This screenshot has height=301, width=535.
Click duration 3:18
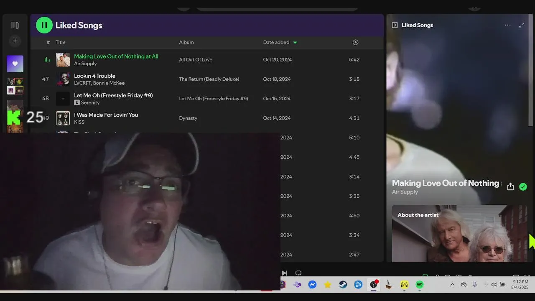(x=354, y=79)
